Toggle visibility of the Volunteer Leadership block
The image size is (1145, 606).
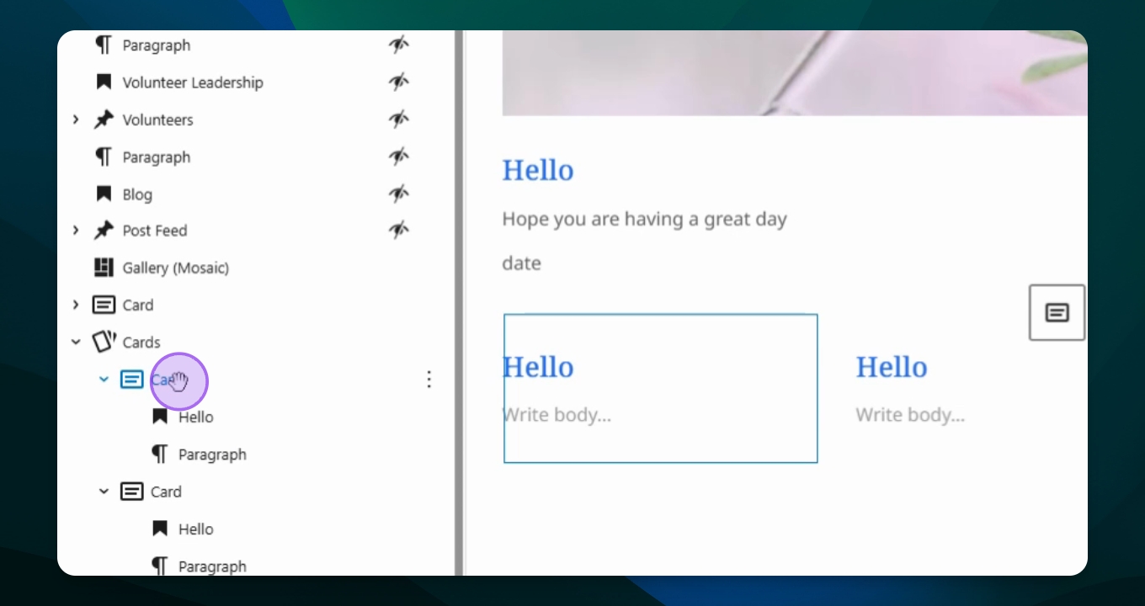click(399, 82)
